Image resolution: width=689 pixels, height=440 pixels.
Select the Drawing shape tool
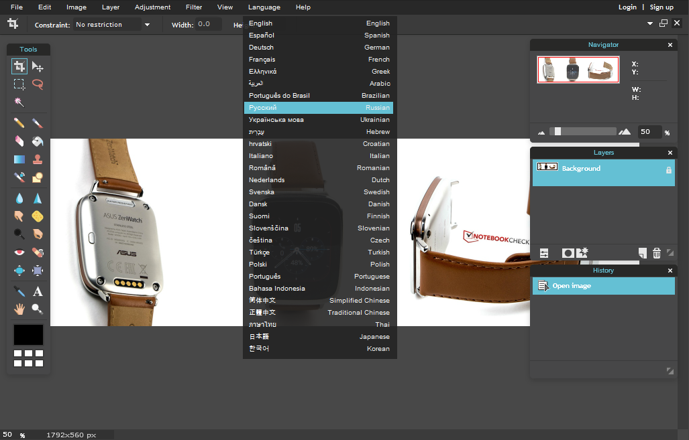(x=38, y=177)
